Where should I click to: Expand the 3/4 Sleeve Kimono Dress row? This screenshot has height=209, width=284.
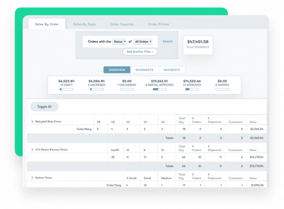click(x=32, y=149)
